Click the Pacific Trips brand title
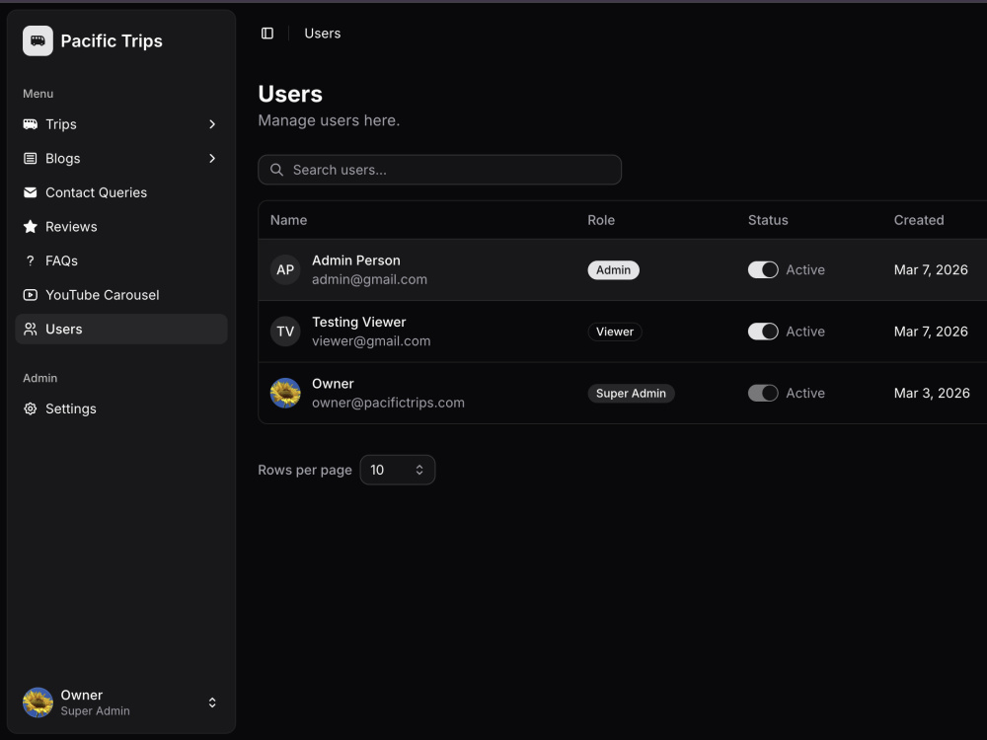 [x=112, y=40]
